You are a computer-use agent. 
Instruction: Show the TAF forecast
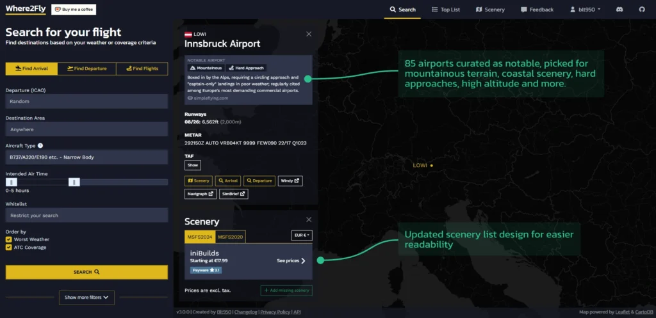192,165
